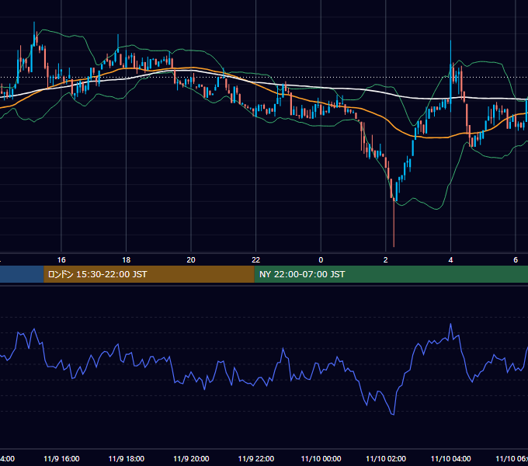Click the 11/10 02:00 date label
The image size is (528, 466).
(386, 458)
